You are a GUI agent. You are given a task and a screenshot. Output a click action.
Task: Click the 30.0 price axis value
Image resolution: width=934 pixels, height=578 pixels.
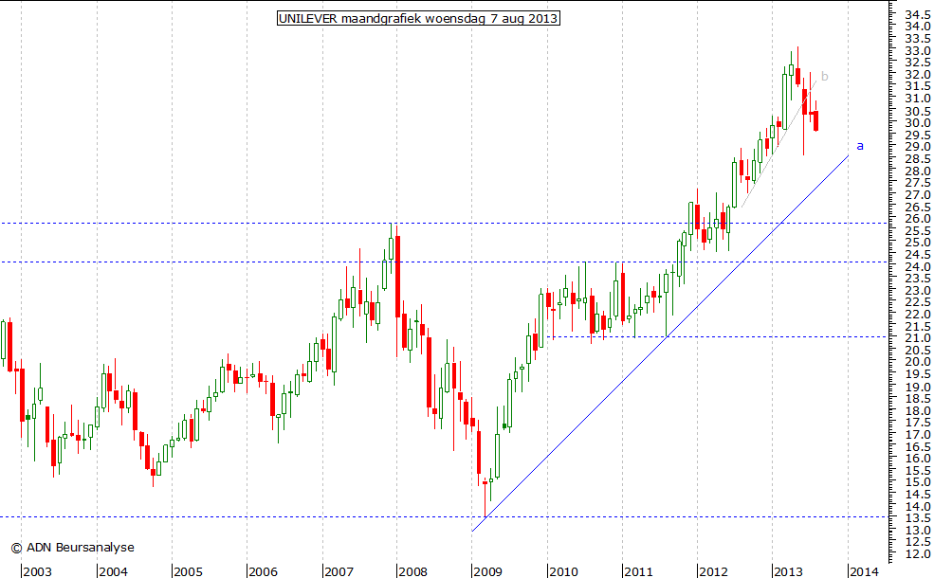917,122
